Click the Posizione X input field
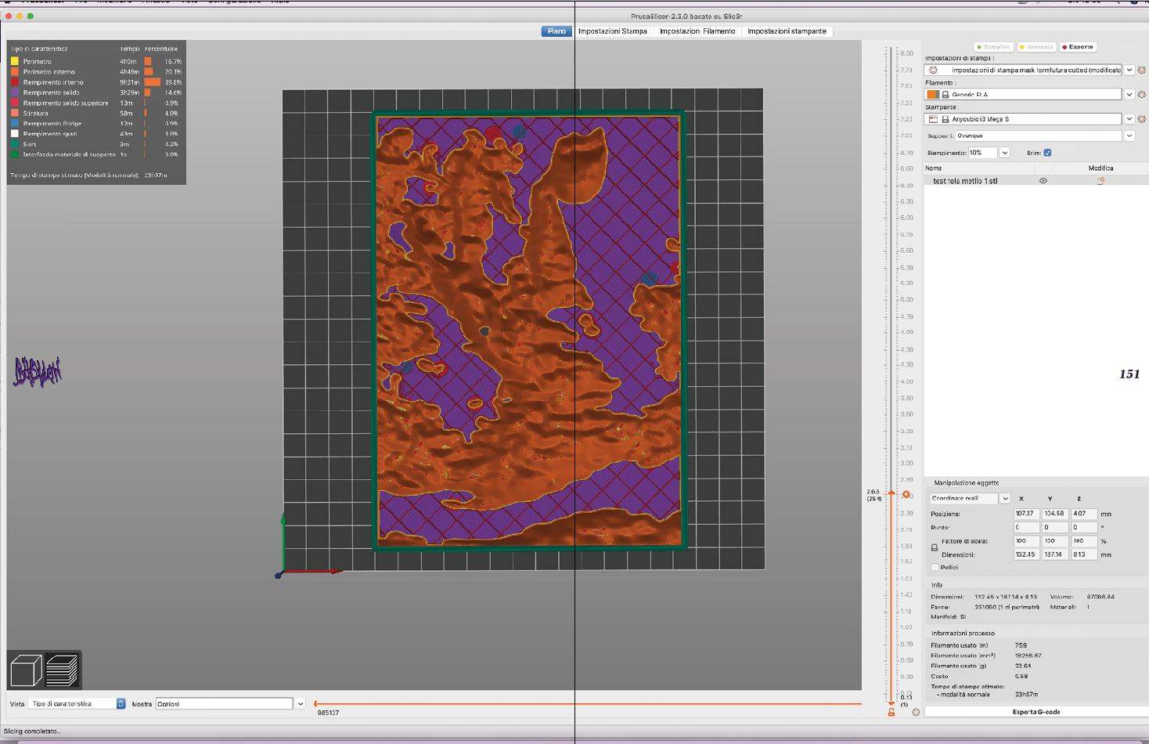 coord(1025,514)
